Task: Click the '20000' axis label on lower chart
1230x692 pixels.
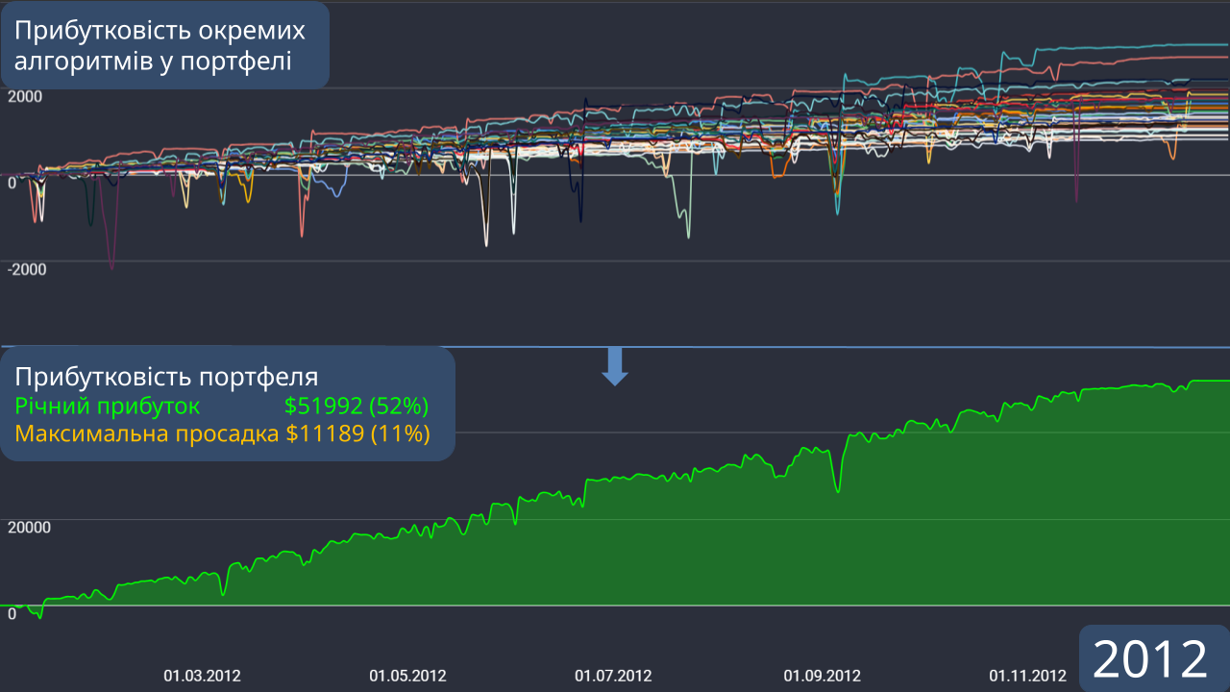Action: pos(29,527)
